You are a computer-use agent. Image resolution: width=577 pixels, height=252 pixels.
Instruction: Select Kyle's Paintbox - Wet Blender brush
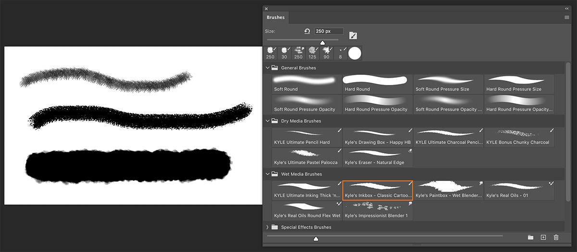pyautogui.click(x=448, y=190)
